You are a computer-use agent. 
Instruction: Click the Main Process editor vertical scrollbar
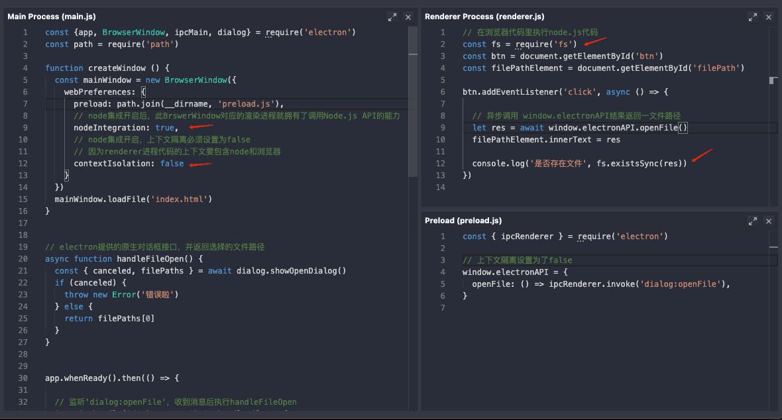413,99
